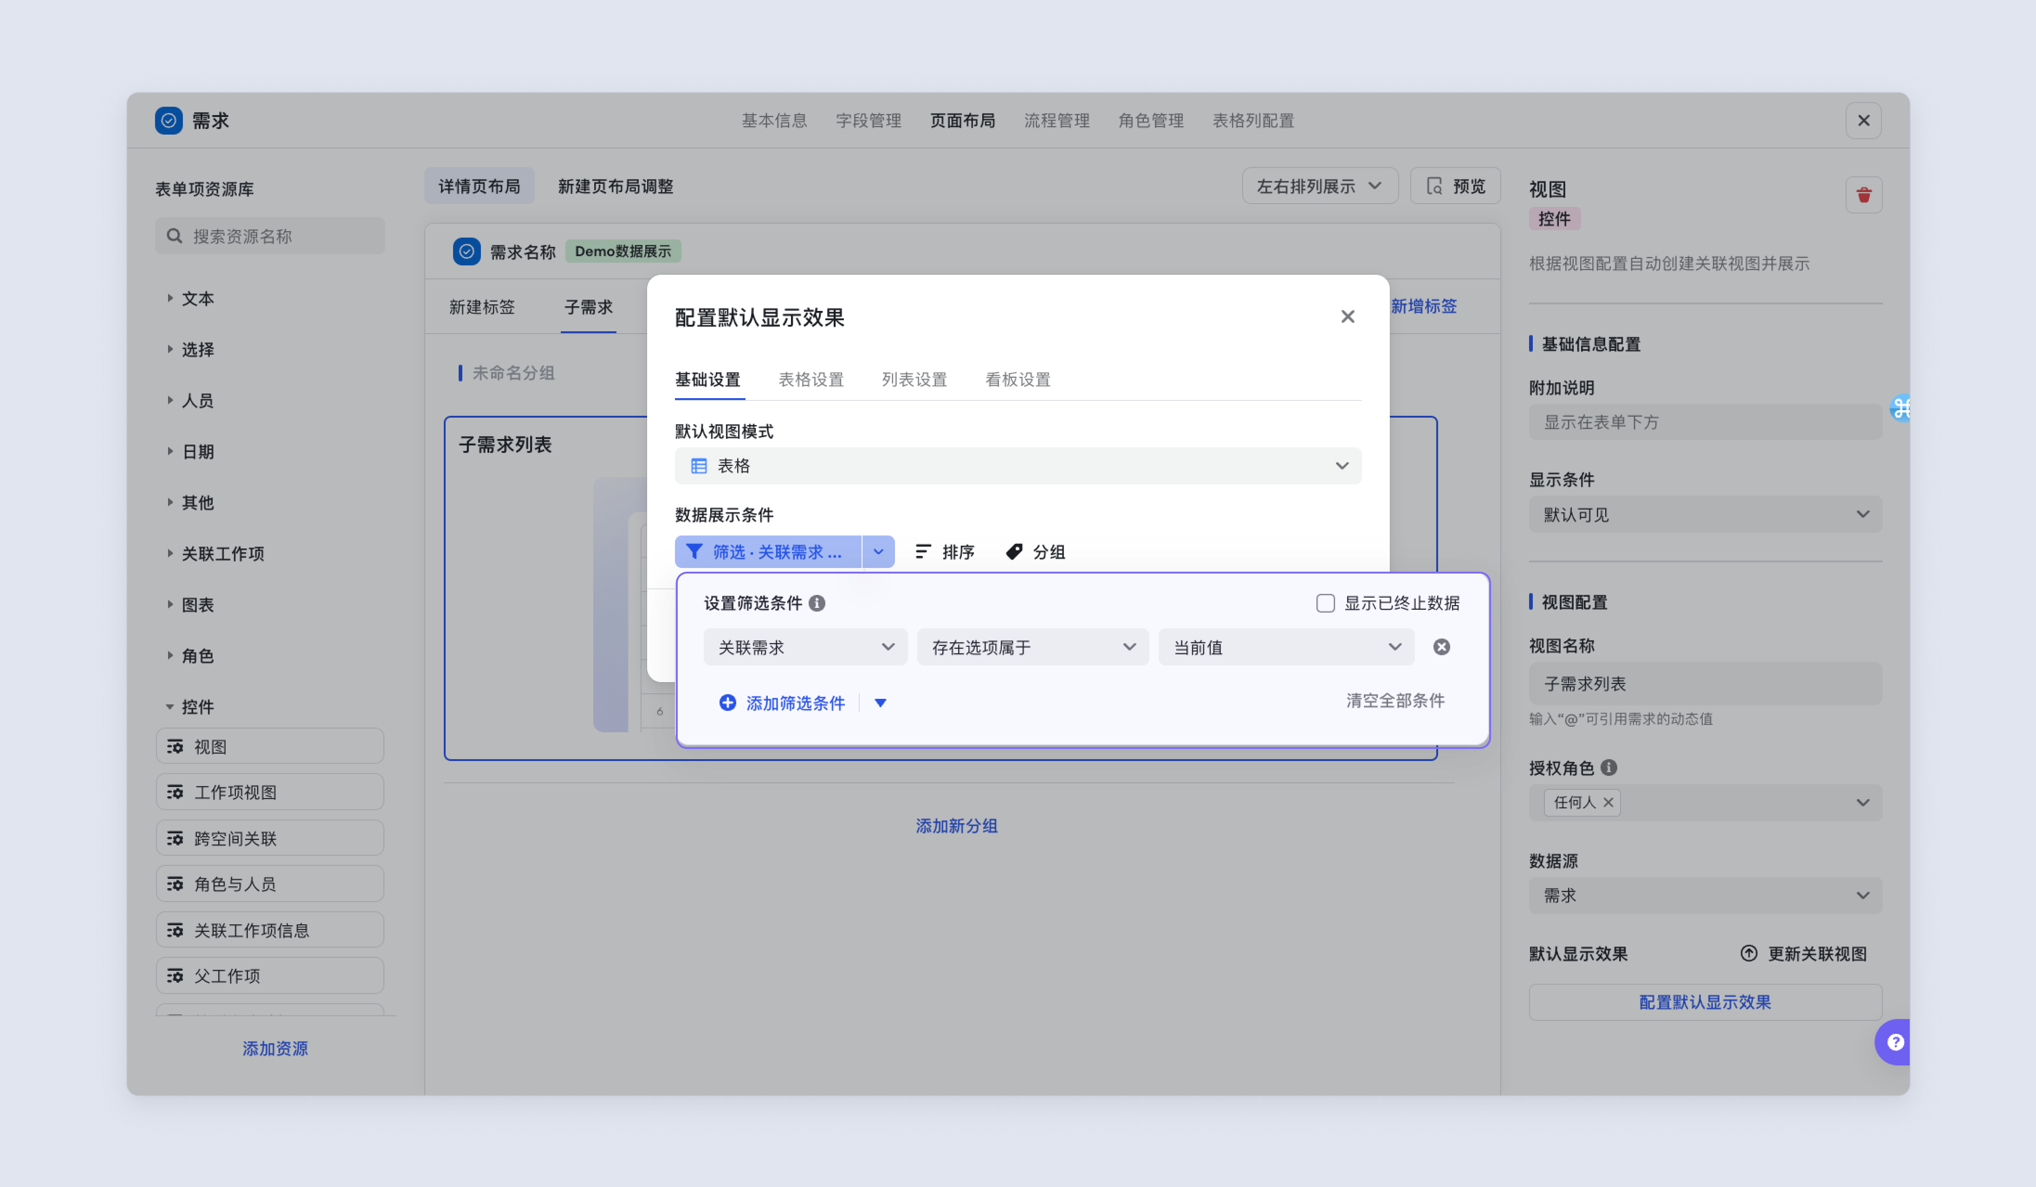This screenshot has height=1187, width=2036.
Task: Click the 预览 button
Action: (1455, 187)
